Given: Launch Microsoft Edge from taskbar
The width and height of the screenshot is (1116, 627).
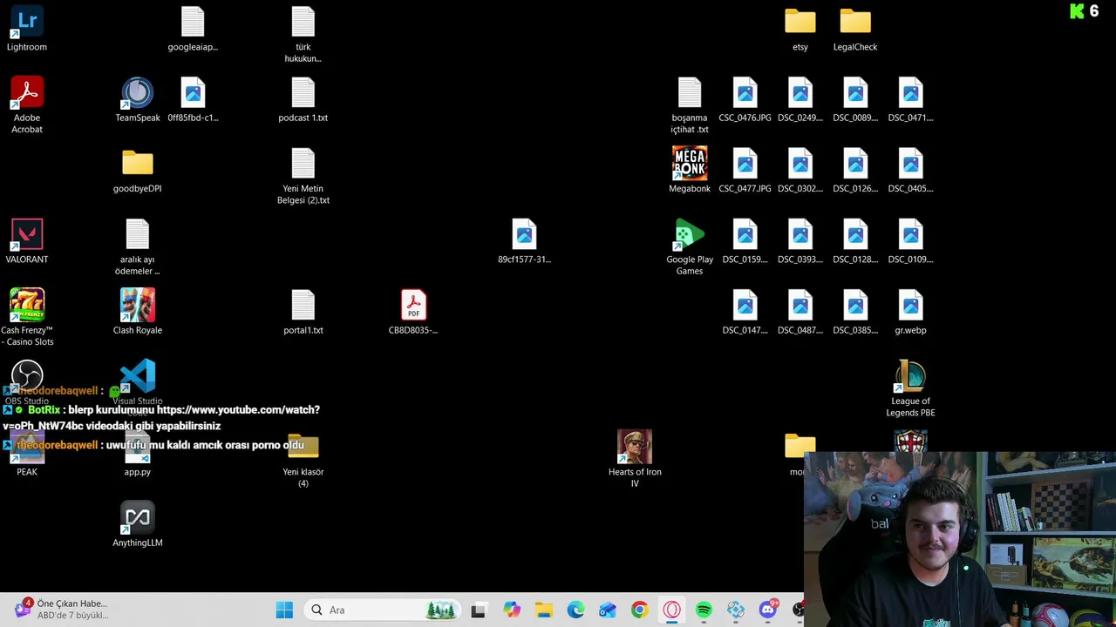Looking at the screenshot, I should (x=575, y=610).
